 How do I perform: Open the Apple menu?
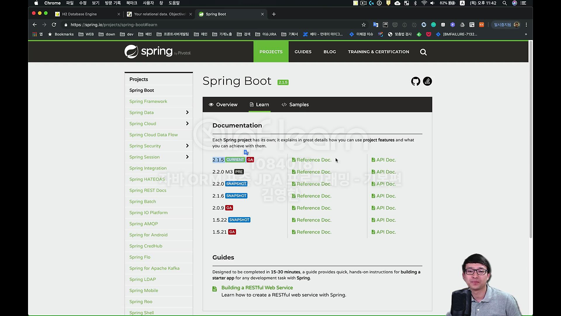click(36, 3)
